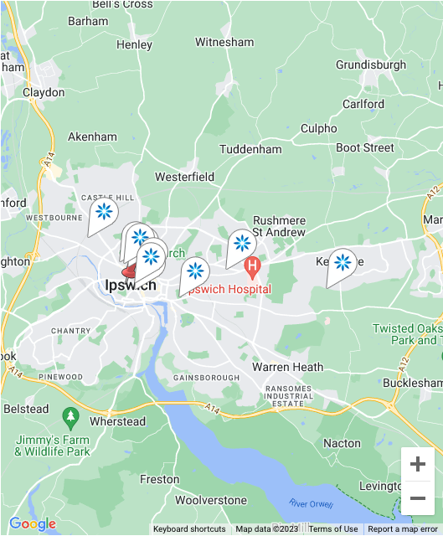The height and width of the screenshot is (536, 443).
Task: Click the River Orwell label
Action: point(311,503)
